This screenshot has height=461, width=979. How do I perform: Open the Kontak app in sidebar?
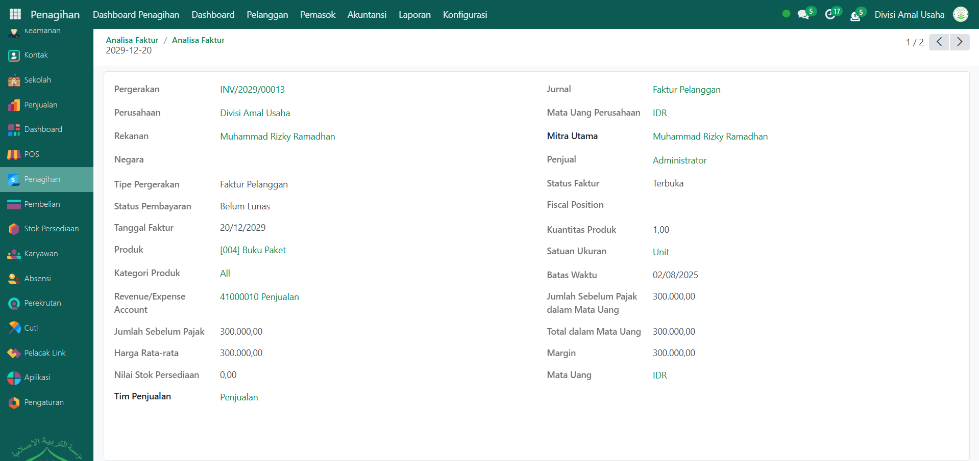(x=36, y=55)
